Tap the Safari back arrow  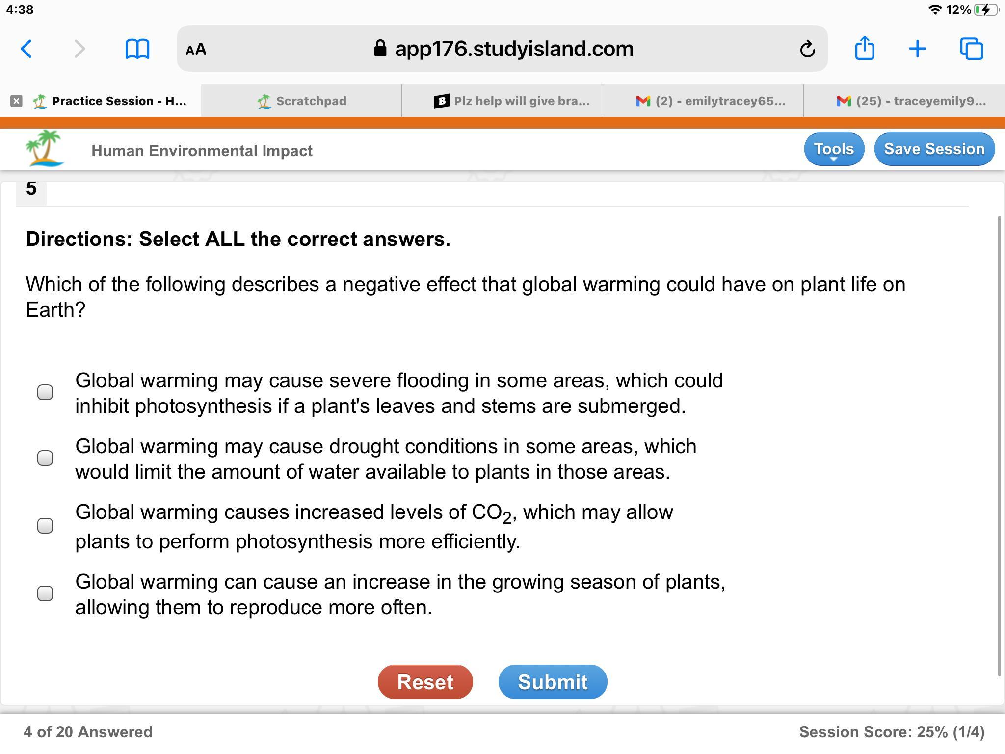pyautogui.click(x=26, y=49)
